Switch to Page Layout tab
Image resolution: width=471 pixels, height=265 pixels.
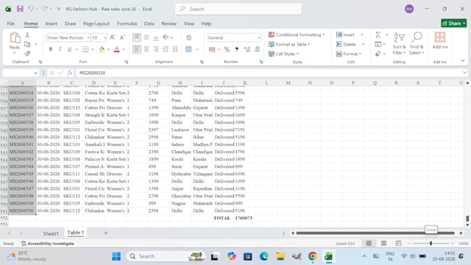[96, 24]
